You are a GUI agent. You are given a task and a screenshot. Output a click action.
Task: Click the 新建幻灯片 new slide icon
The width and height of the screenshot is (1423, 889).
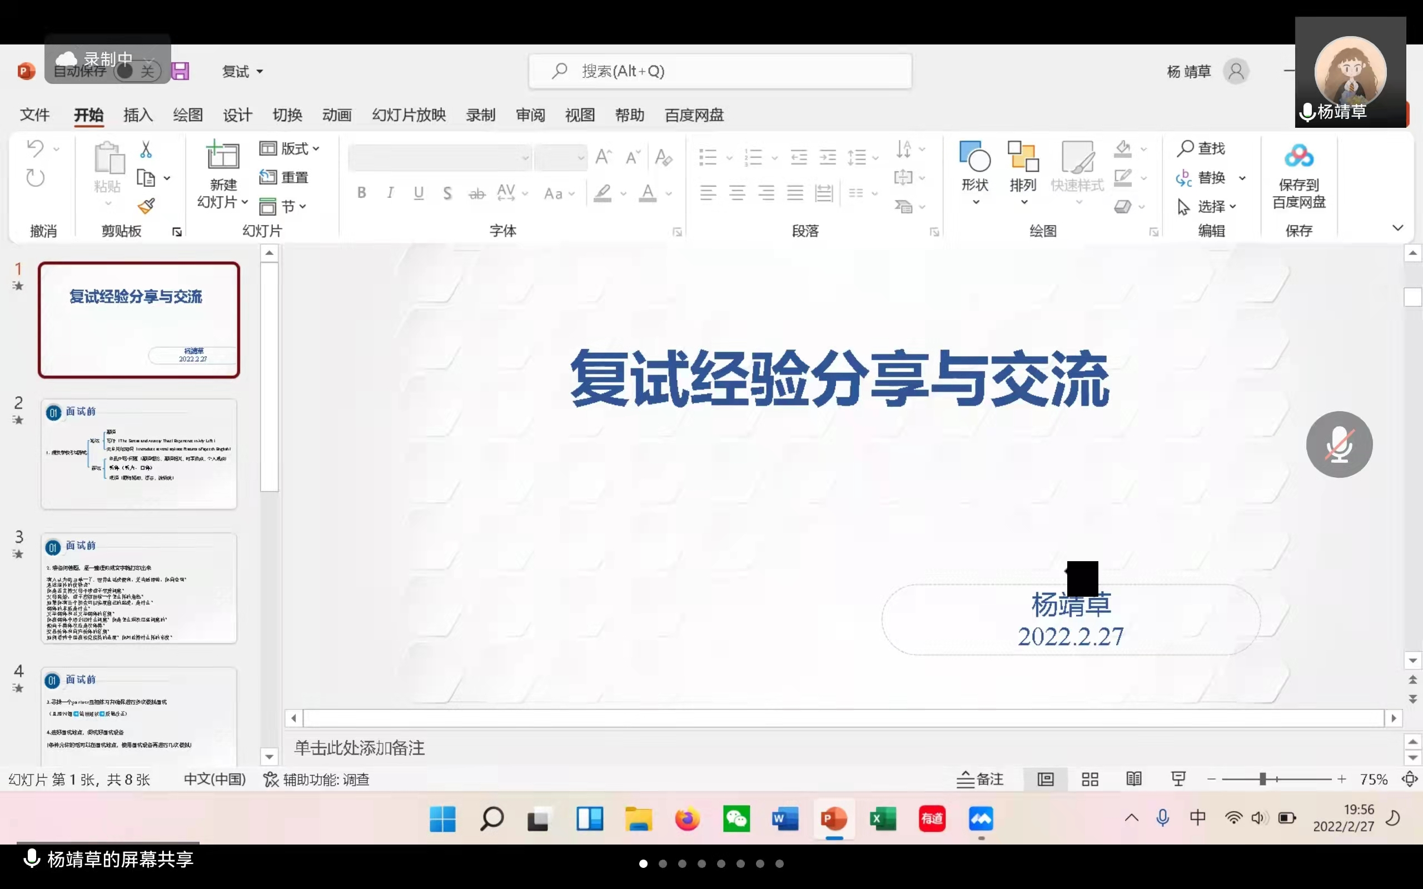(223, 156)
